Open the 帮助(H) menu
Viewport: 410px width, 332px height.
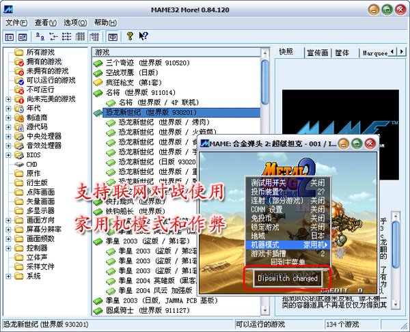[x=106, y=23]
